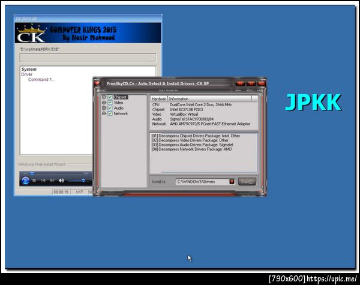The height and width of the screenshot is (285, 360).
Task: Click the CK 2015 XP window title bar
Action: 88,19
